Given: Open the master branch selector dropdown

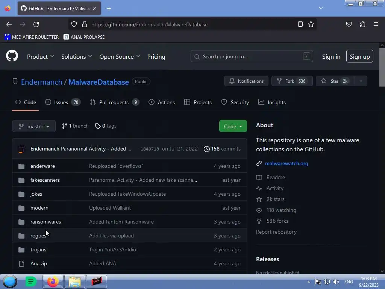Looking at the screenshot, I should click(x=34, y=126).
